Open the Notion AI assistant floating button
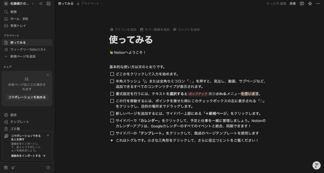The height and width of the screenshot is (173, 324). coord(316,165)
